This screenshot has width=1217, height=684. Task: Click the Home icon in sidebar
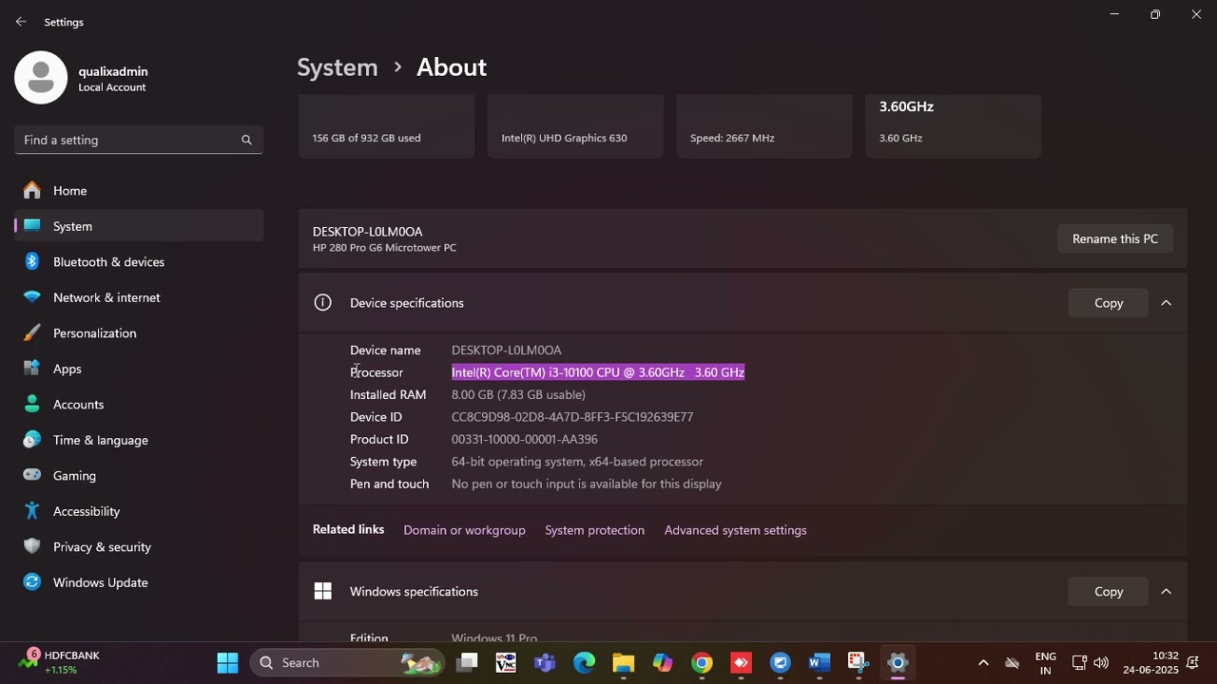(x=32, y=191)
